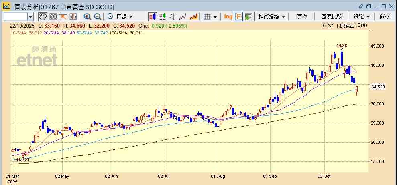Click the 事件 button
This screenshot has width=397, height=185.
coord(302,16)
